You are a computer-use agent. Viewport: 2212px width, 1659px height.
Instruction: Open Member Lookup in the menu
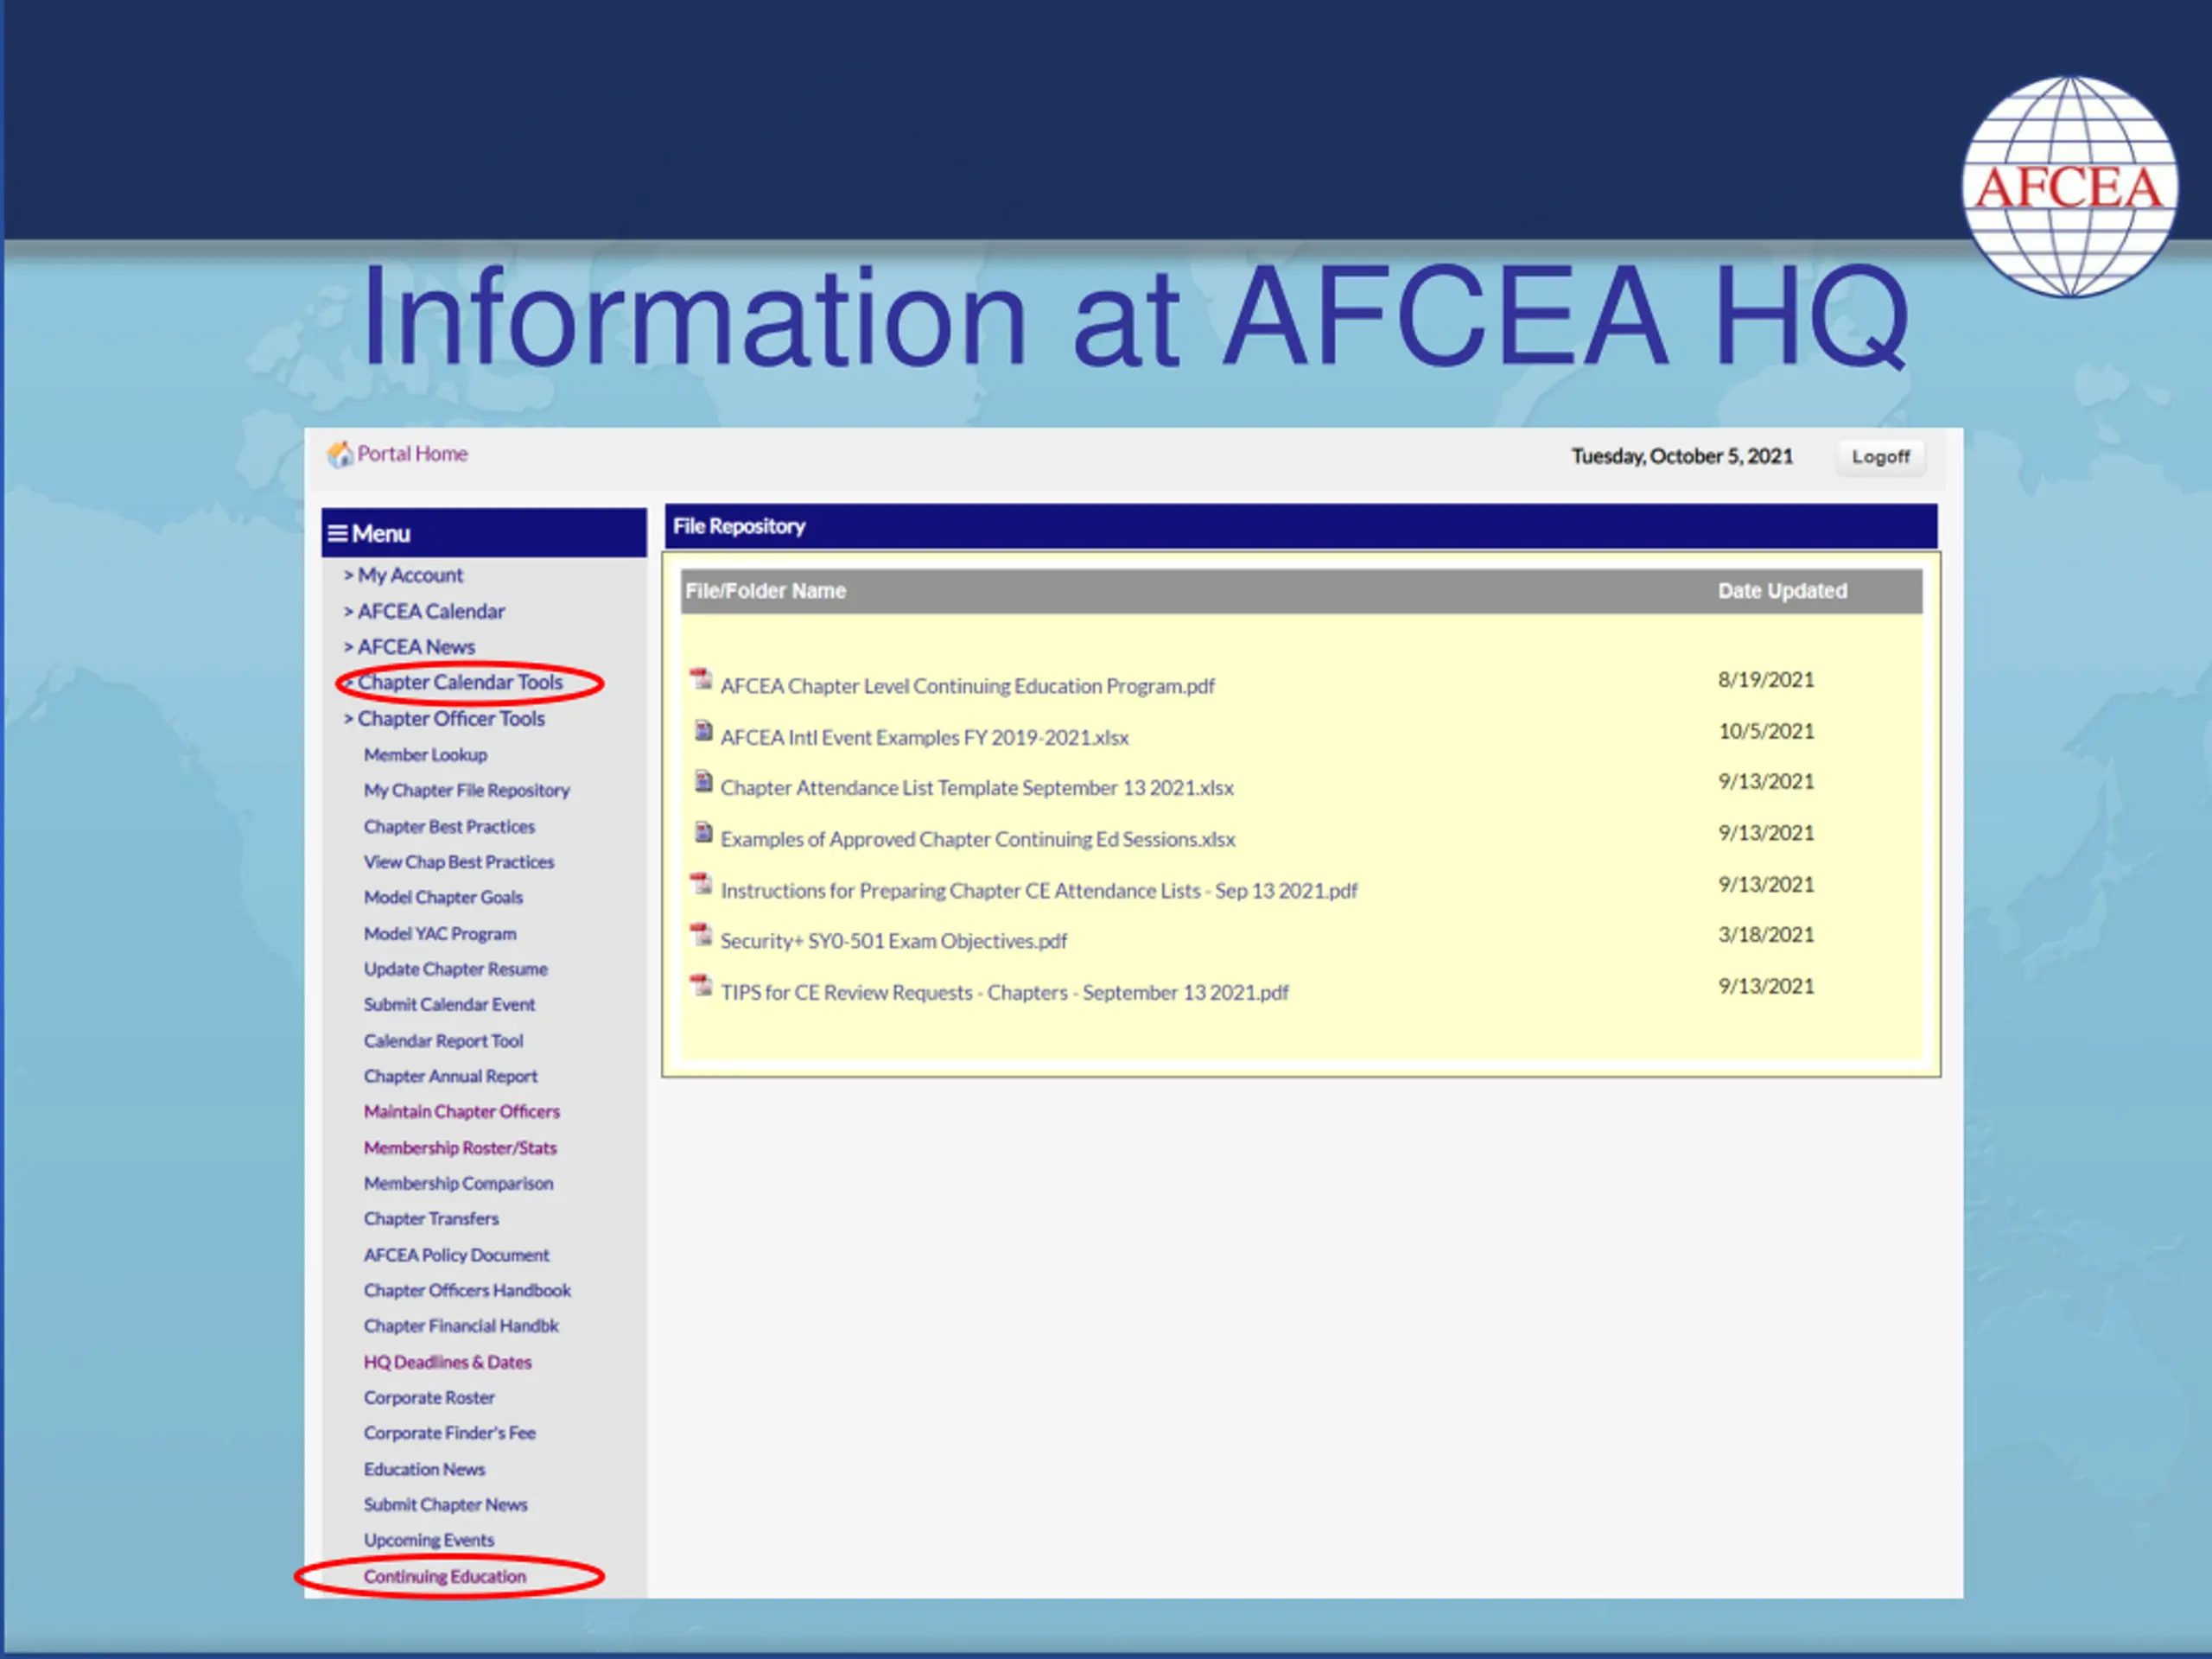point(426,755)
